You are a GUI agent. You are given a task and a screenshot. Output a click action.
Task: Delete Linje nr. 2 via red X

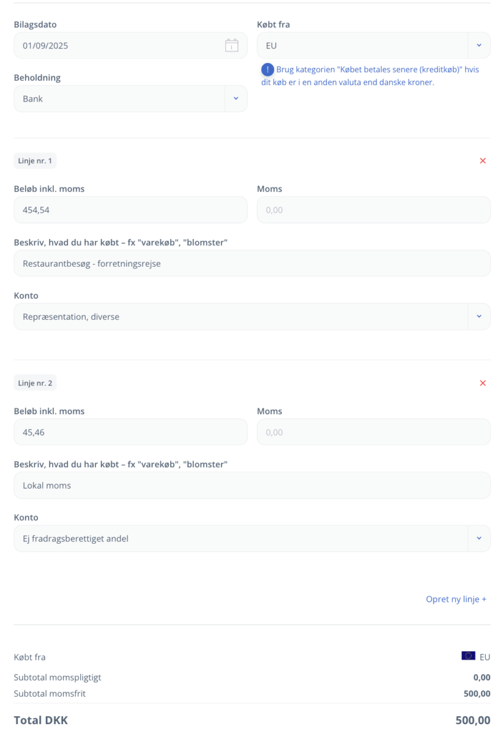pyautogui.click(x=483, y=383)
